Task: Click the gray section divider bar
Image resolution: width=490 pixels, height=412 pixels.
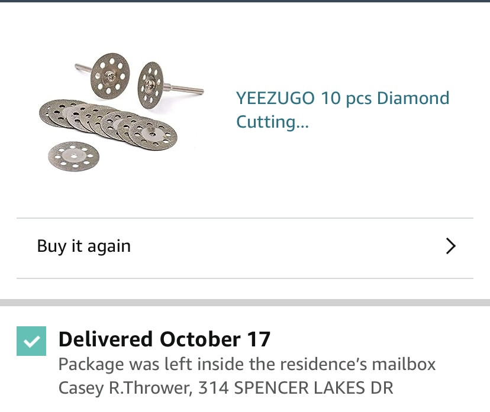Action: coord(245,303)
